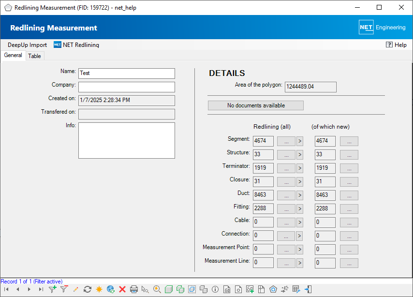Open table editor with pencil grid icon
Screen dimensions: 413x297
tap(296, 289)
